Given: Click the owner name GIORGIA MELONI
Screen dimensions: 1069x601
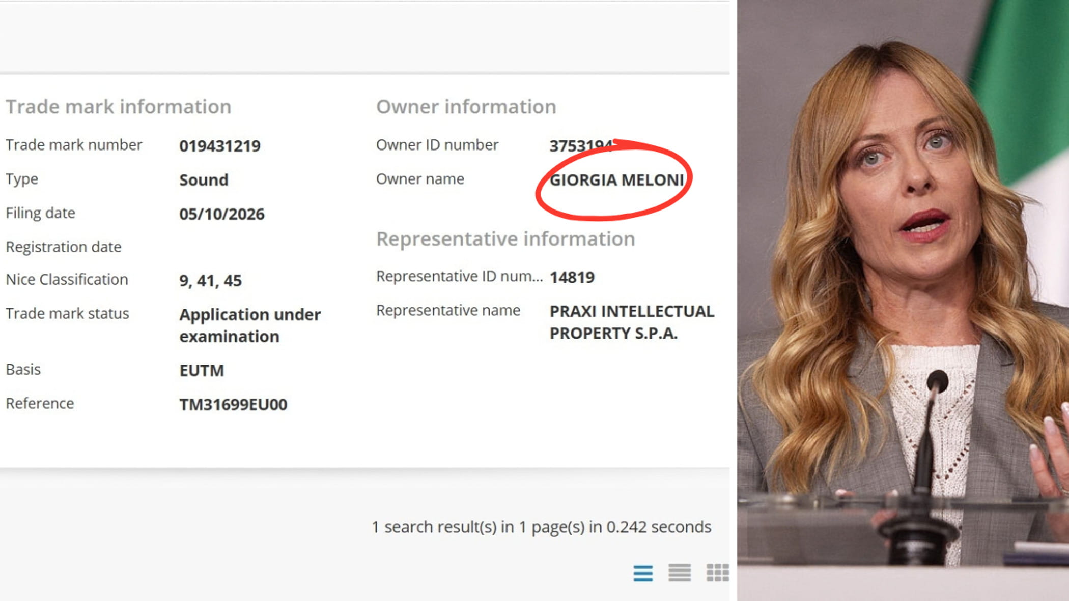Looking at the screenshot, I should click(616, 180).
